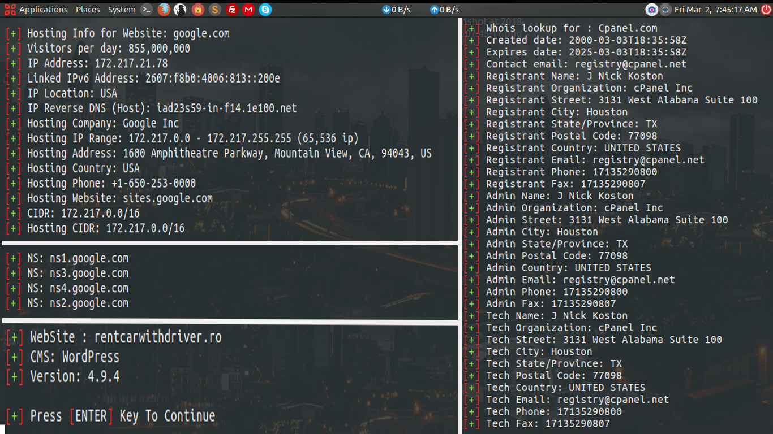Open the red padlock launcher icon

(197, 10)
